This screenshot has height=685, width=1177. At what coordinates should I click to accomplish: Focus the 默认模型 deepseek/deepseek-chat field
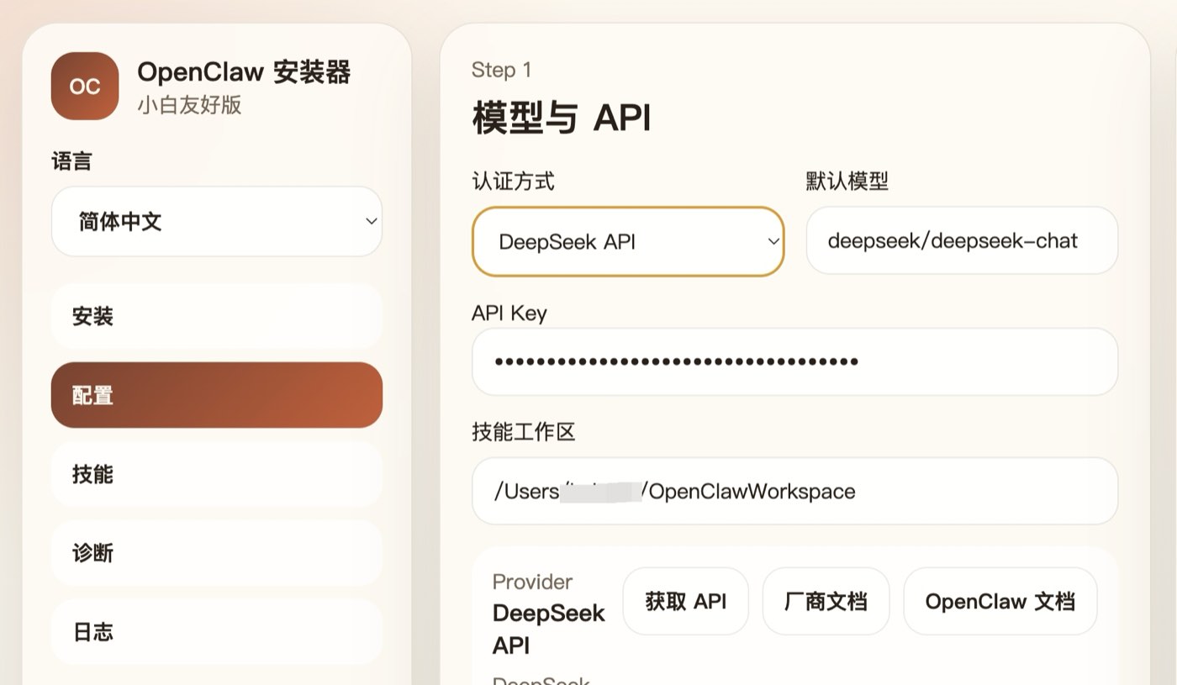coord(962,240)
